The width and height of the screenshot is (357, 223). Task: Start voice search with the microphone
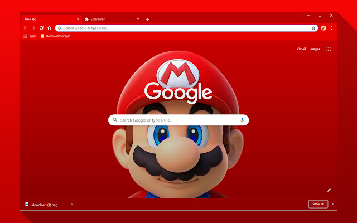[242, 120]
